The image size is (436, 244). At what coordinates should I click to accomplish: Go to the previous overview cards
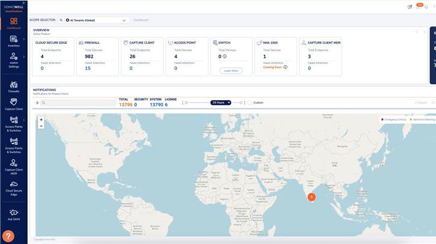(x=417, y=32)
